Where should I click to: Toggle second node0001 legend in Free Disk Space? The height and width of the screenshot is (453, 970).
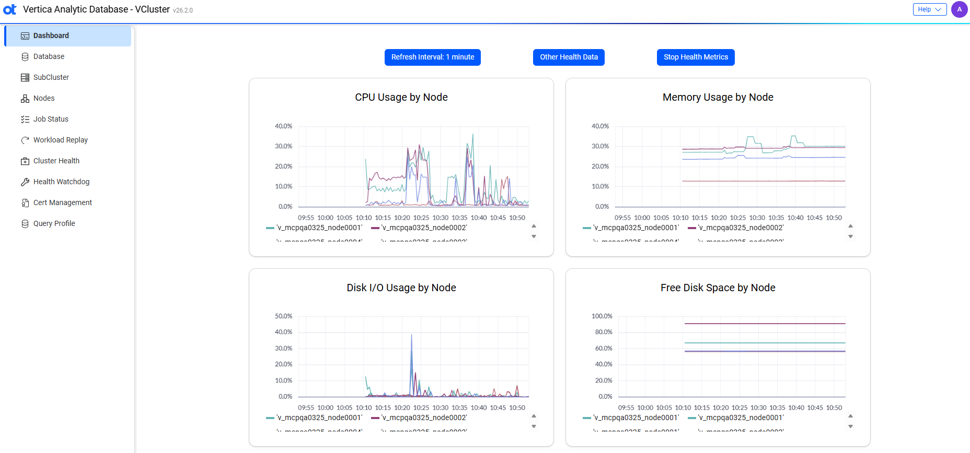tap(736, 418)
